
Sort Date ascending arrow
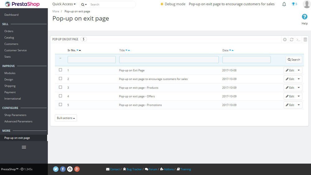233,50
